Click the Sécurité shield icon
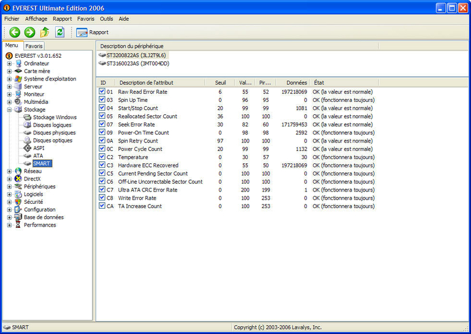The height and width of the screenshot is (334, 471). [18, 202]
